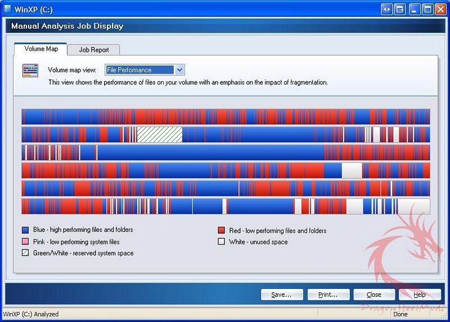Open the Volume map view dropdown arrow
Screen dimensions: 450x322
[x=179, y=70]
